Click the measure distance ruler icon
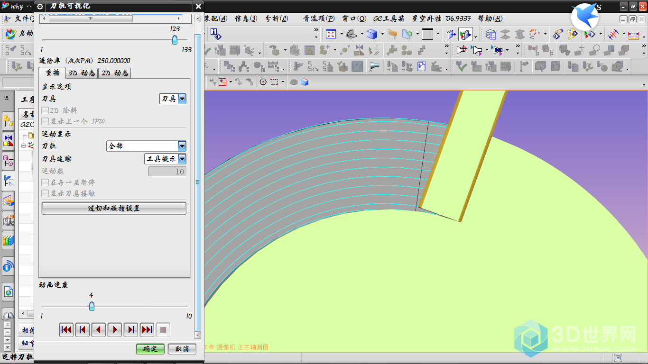This screenshot has height=364, width=648. (x=633, y=35)
